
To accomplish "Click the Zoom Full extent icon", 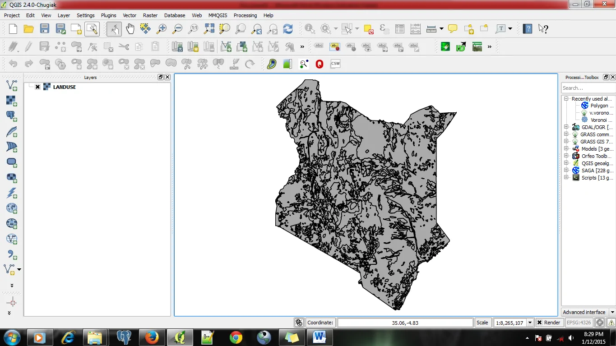I will point(209,29).
